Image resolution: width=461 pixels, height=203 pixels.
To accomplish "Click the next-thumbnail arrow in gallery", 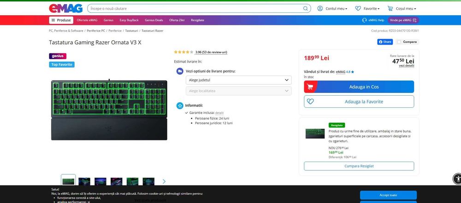I will [164, 181].
